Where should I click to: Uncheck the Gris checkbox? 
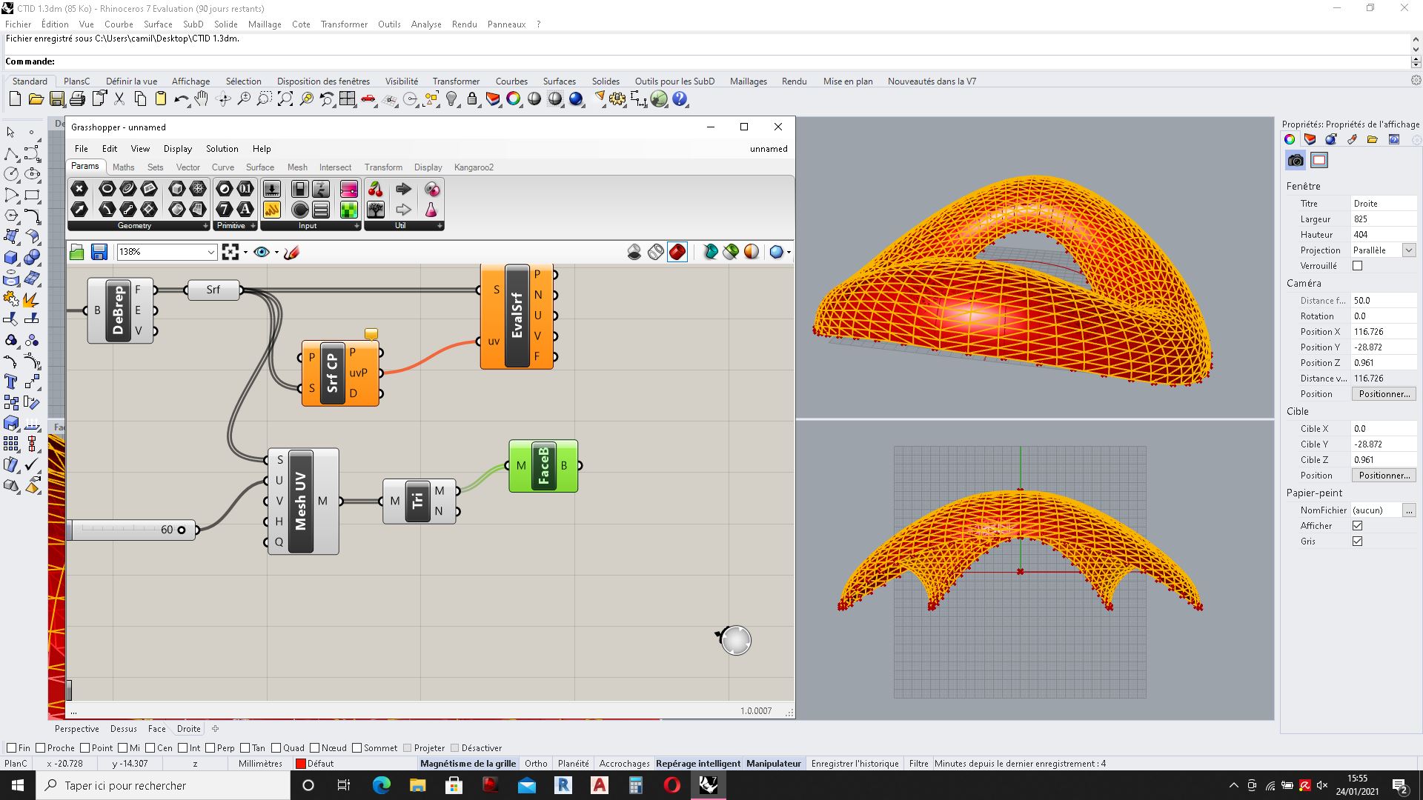[x=1357, y=541]
